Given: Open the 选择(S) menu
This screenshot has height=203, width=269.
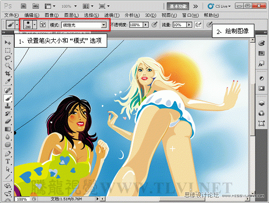Looking at the screenshot, I should (x=92, y=16).
